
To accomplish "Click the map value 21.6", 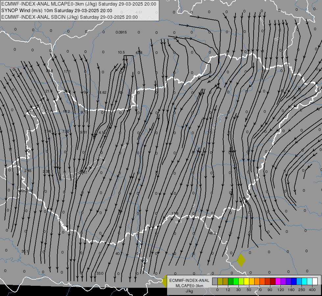I will click(x=49, y=91).
